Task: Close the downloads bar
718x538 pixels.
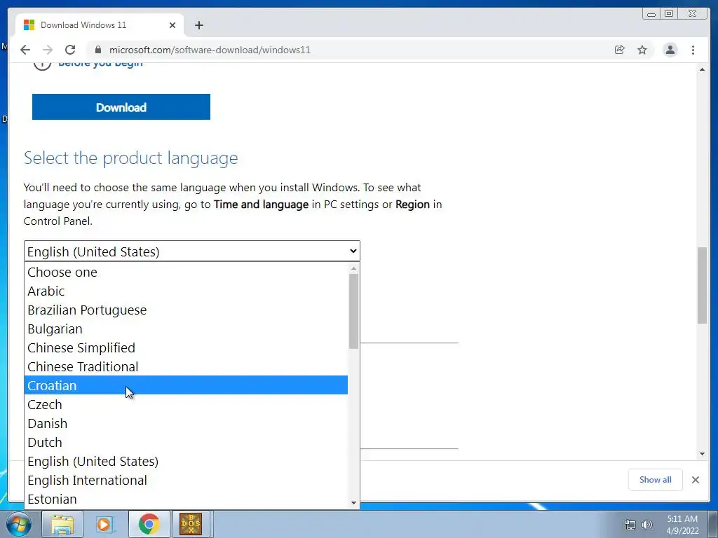Action: (x=696, y=479)
